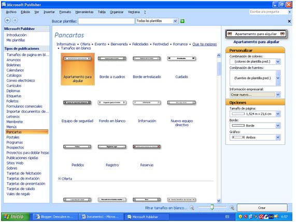Select Mis plantillas in the sidebar
Image resolution: width=296 pixels, height=222 pixels.
click(x=16, y=40)
